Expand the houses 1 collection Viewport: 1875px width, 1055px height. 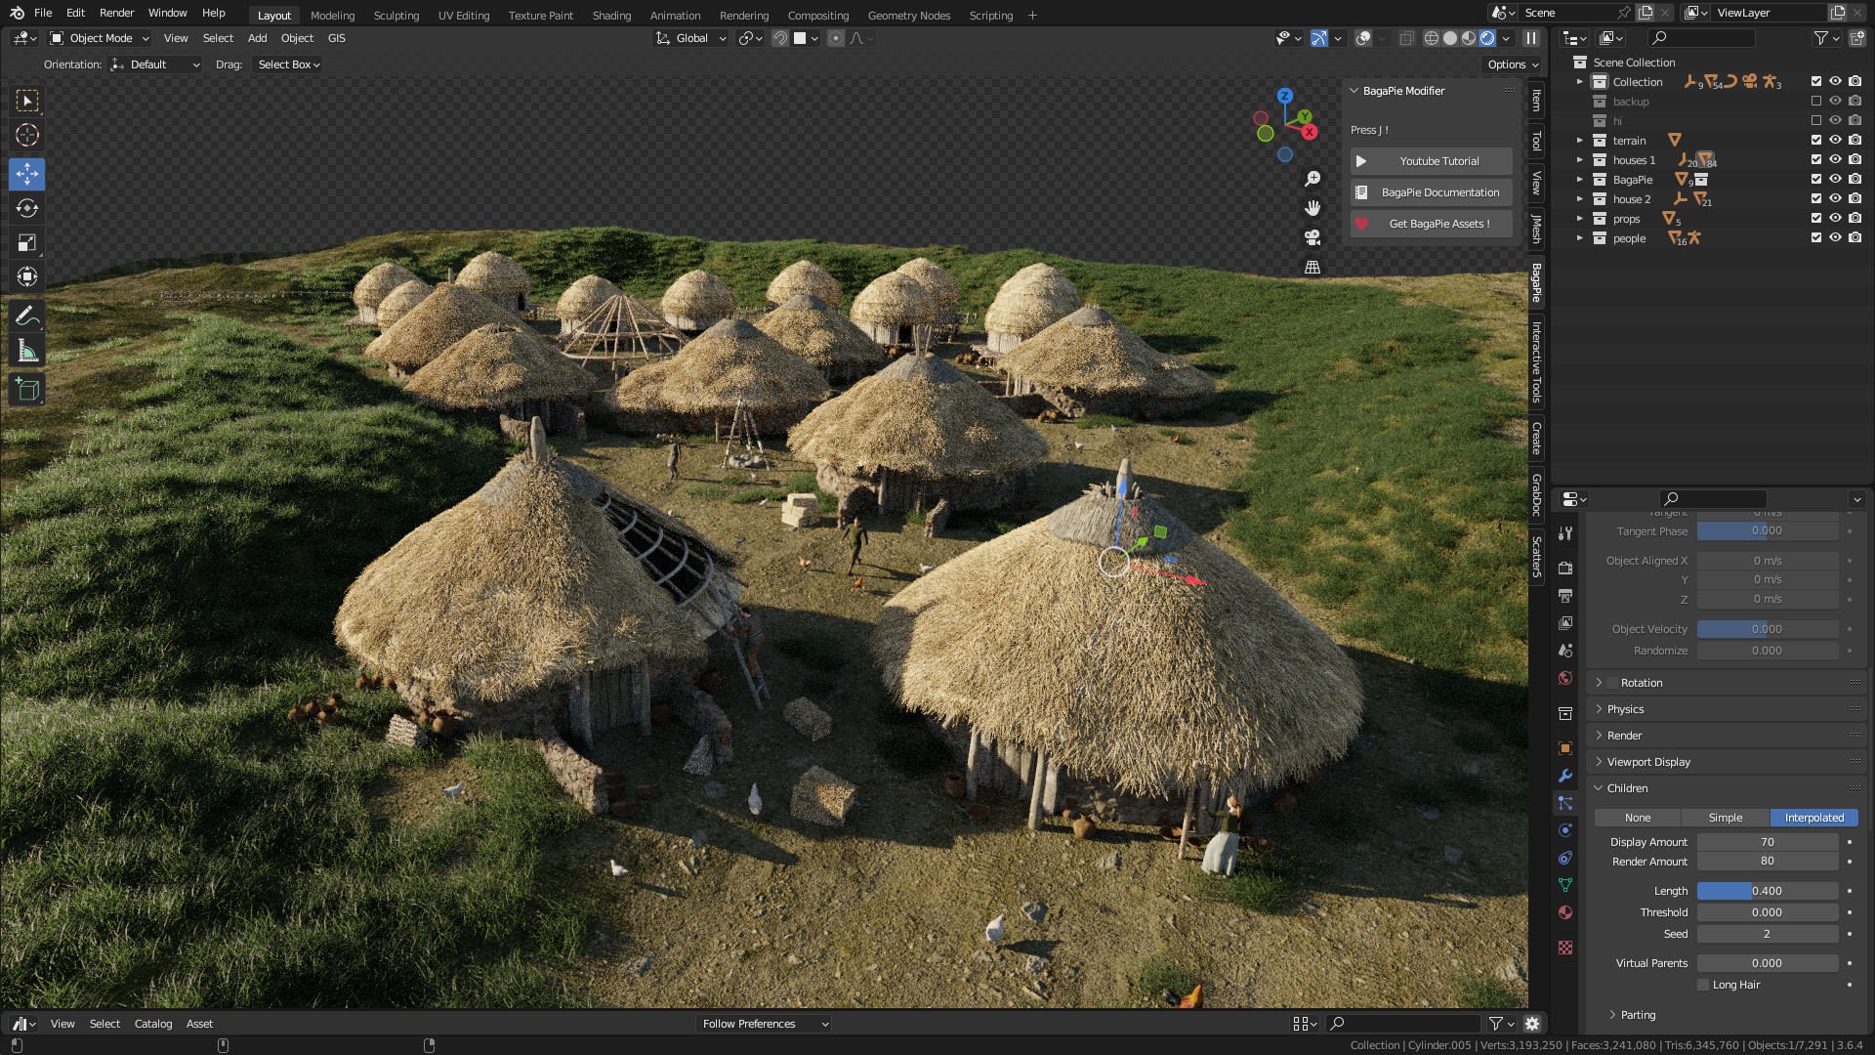[x=1579, y=159]
